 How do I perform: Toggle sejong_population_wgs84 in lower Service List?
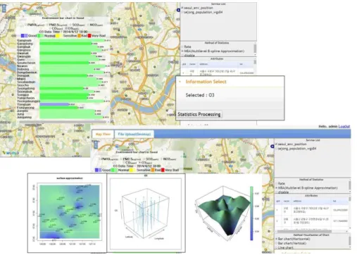(276, 149)
